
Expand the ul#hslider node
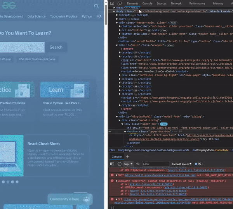tap(120, 30)
